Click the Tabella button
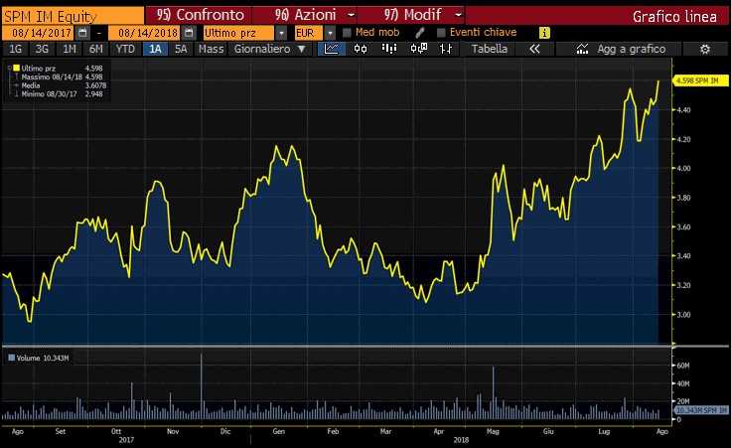The width and height of the screenshot is (731, 448). pos(489,49)
